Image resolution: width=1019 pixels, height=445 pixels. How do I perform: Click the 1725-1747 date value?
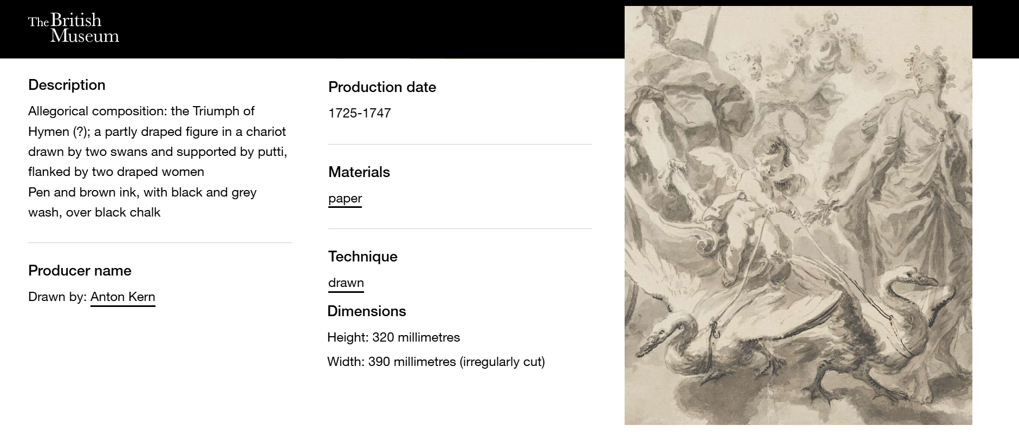pos(359,113)
